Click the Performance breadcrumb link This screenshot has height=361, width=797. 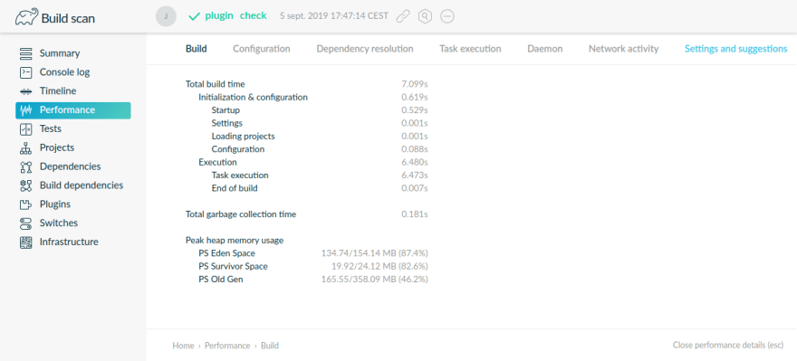227,346
